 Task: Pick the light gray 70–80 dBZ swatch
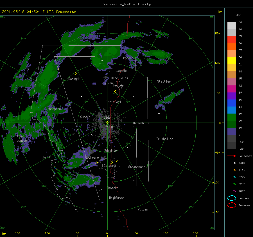pos(232,26)
